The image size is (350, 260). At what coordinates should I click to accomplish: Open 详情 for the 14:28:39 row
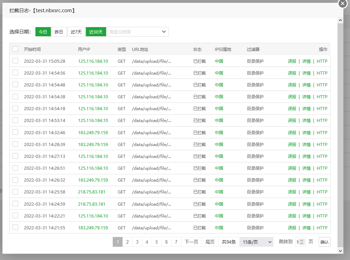(307, 145)
